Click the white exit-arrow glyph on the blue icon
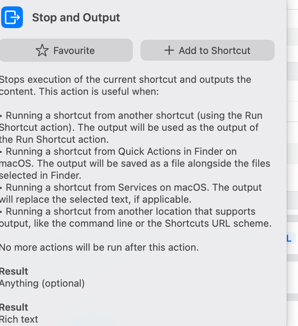Viewport: 298px width, 326px height. pyautogui.click(x=12, y=17)
